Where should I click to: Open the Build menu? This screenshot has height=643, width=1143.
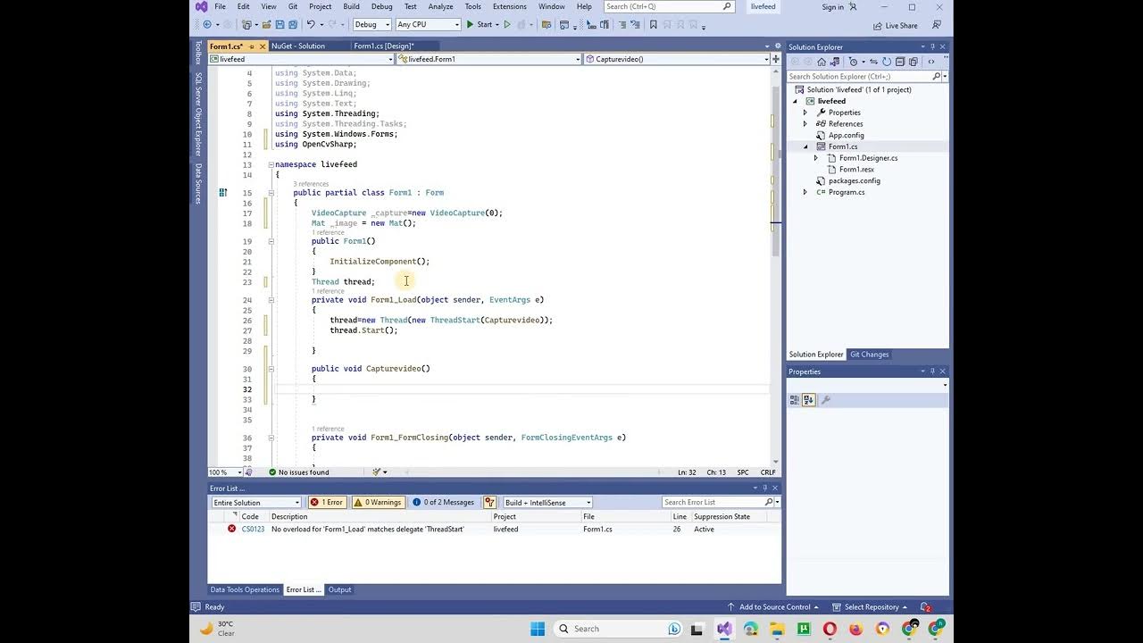point(351,6)
